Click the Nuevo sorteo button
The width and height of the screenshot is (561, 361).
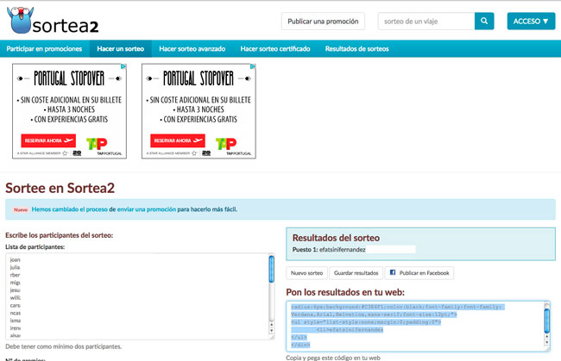pyautogui.click(x=306, y=273)
